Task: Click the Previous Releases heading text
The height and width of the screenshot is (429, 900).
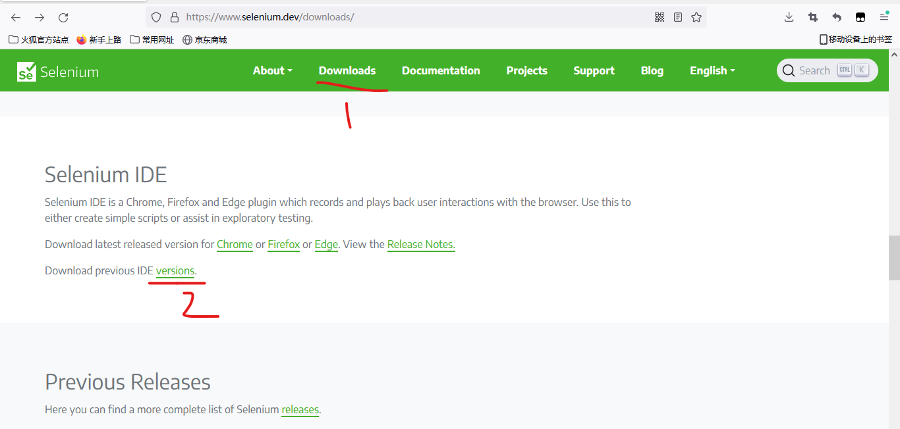Action: [128, 382]
